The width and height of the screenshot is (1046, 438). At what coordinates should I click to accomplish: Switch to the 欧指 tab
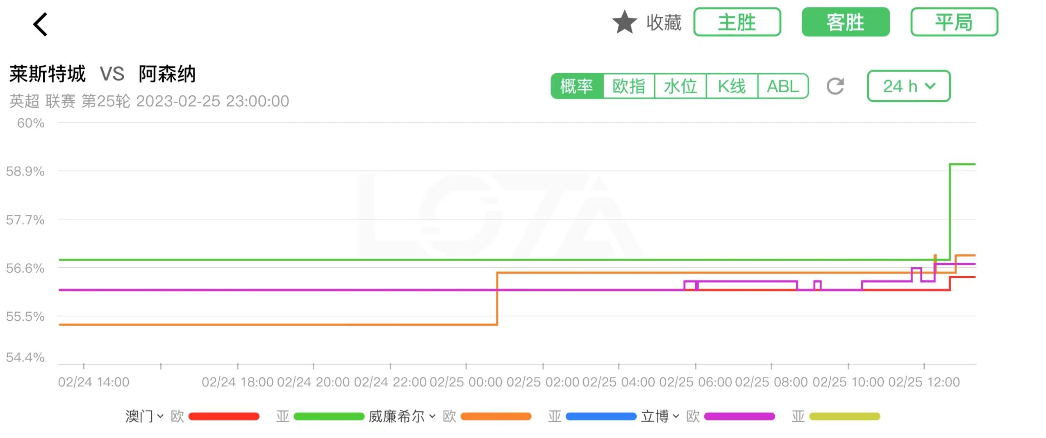click(629, 86)
